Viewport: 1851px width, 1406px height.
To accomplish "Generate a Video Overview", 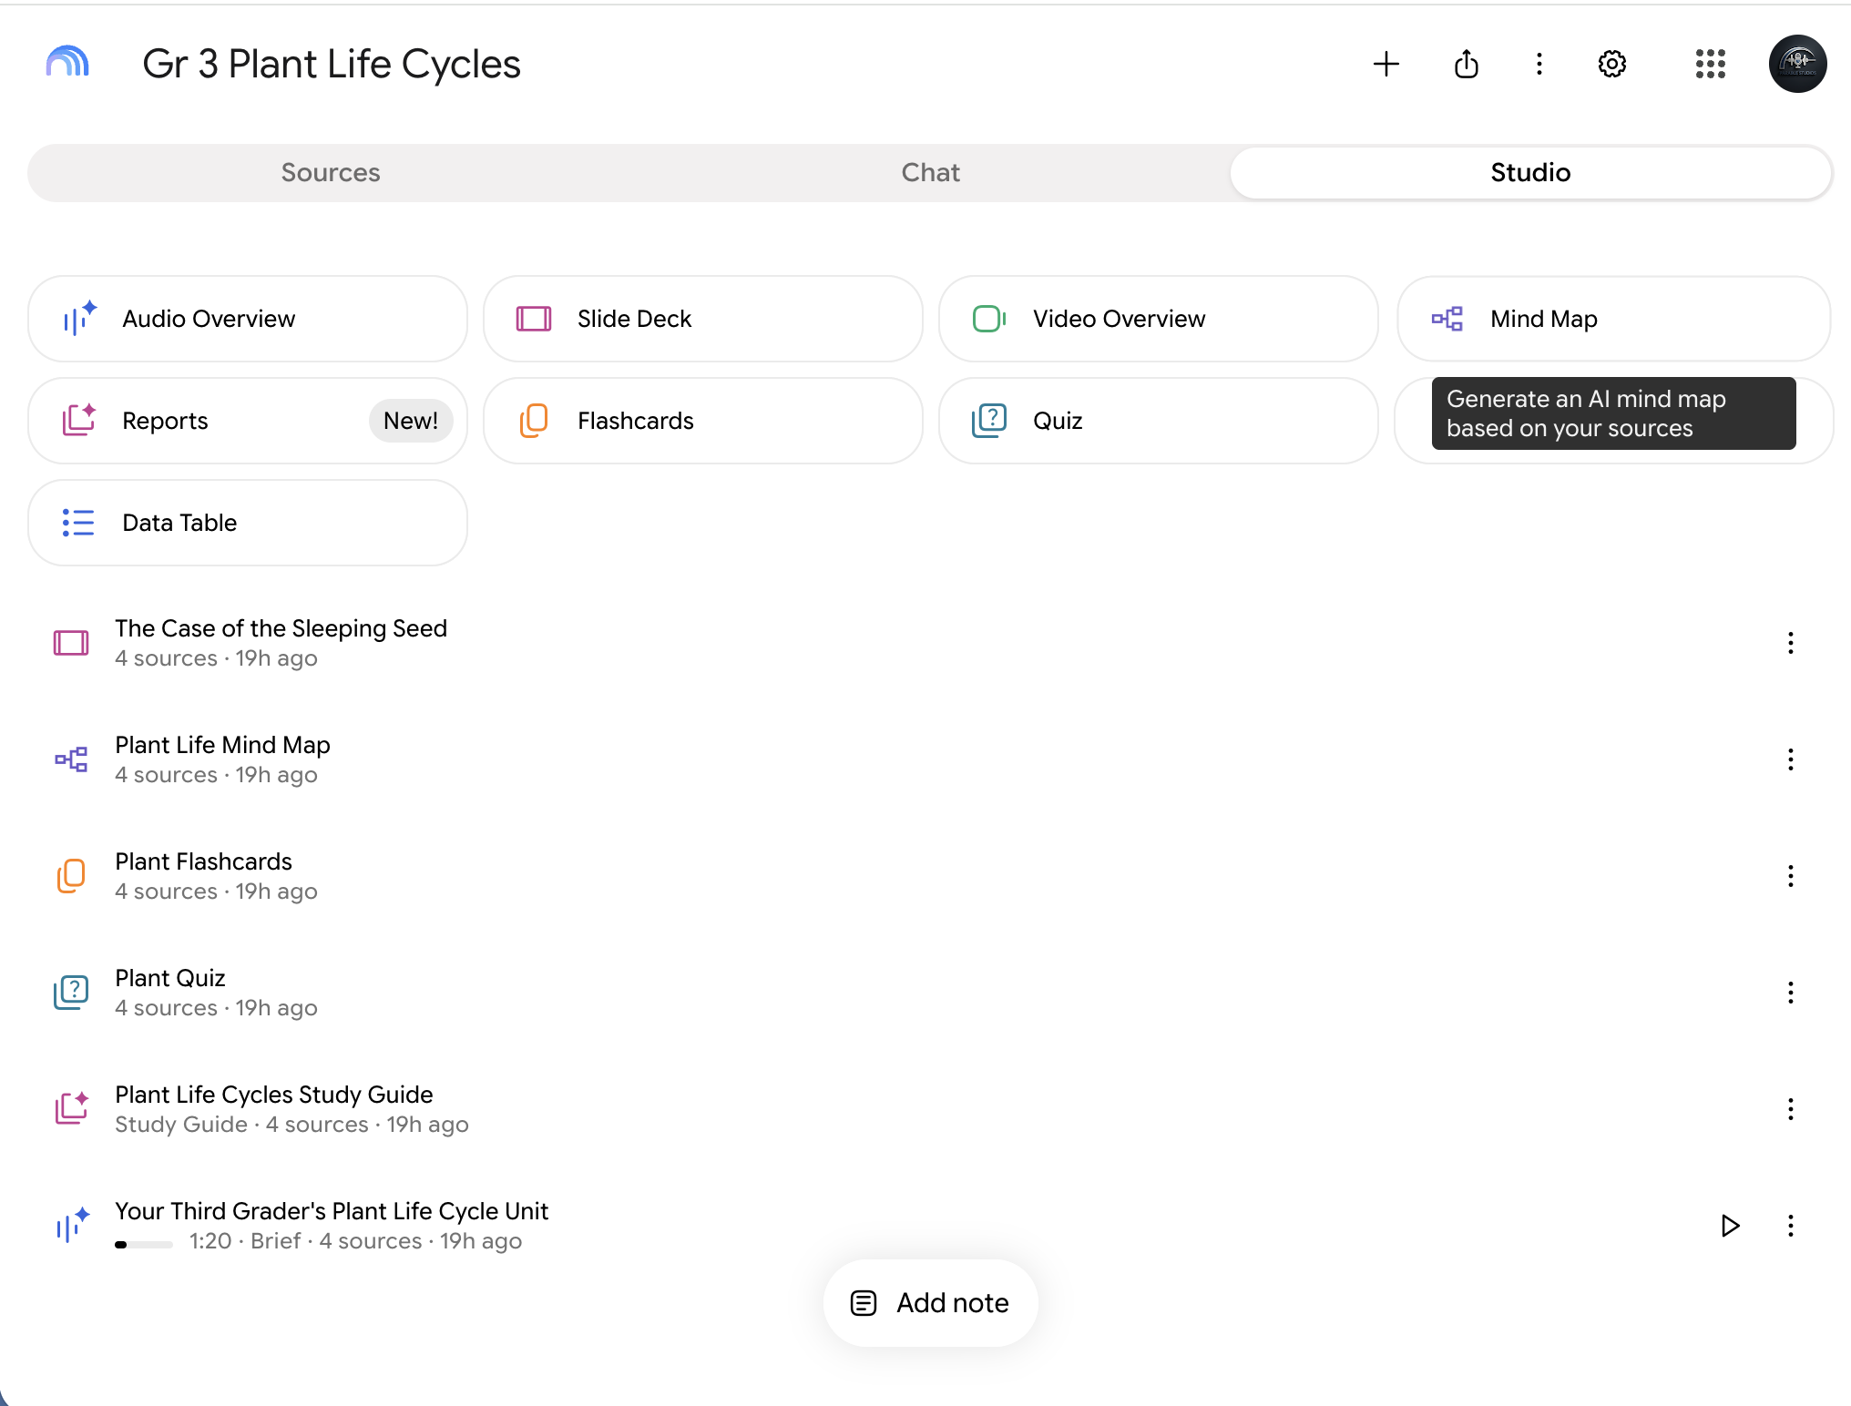I will pos(1159,319).
